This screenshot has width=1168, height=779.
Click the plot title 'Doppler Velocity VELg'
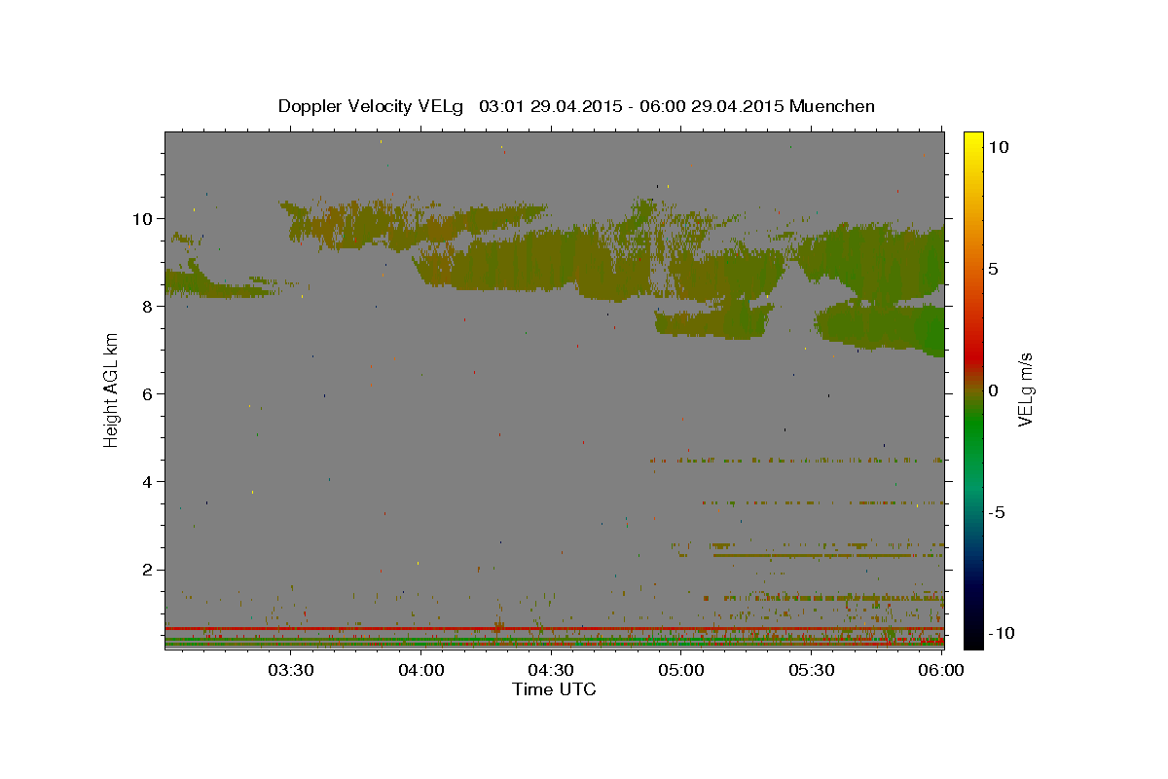point(371,106)
